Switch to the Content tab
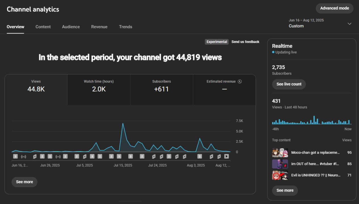 click(x=43, y=27)
